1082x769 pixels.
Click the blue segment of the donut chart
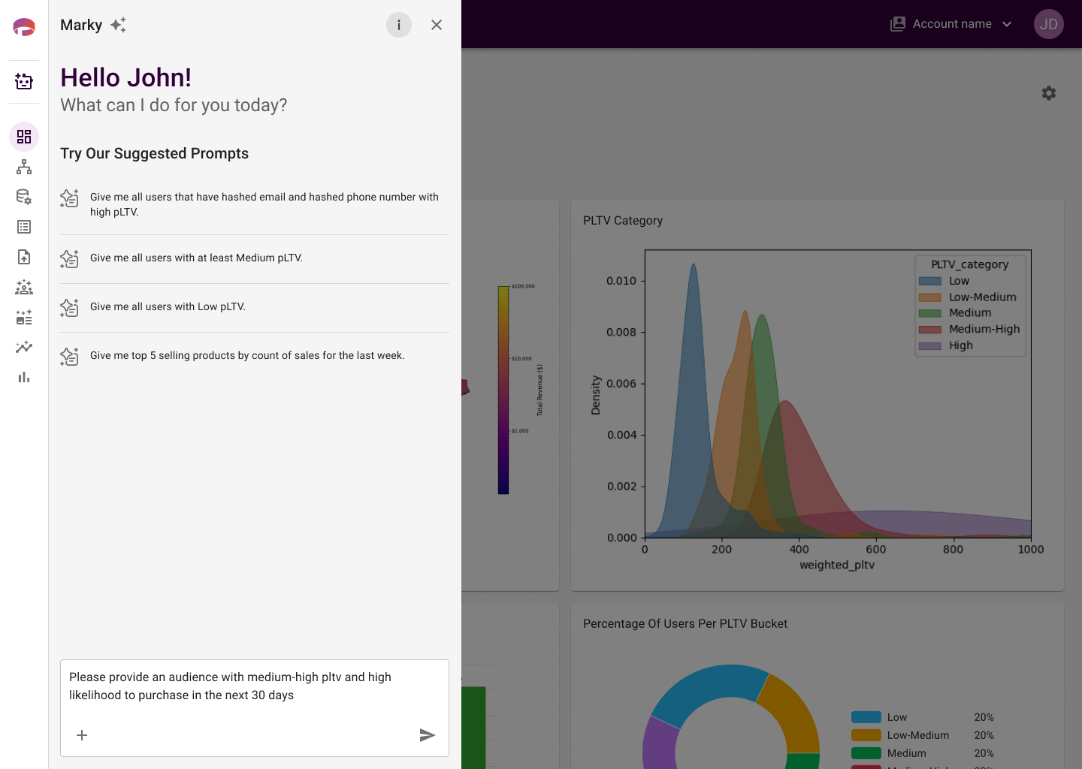coord(706,686)
